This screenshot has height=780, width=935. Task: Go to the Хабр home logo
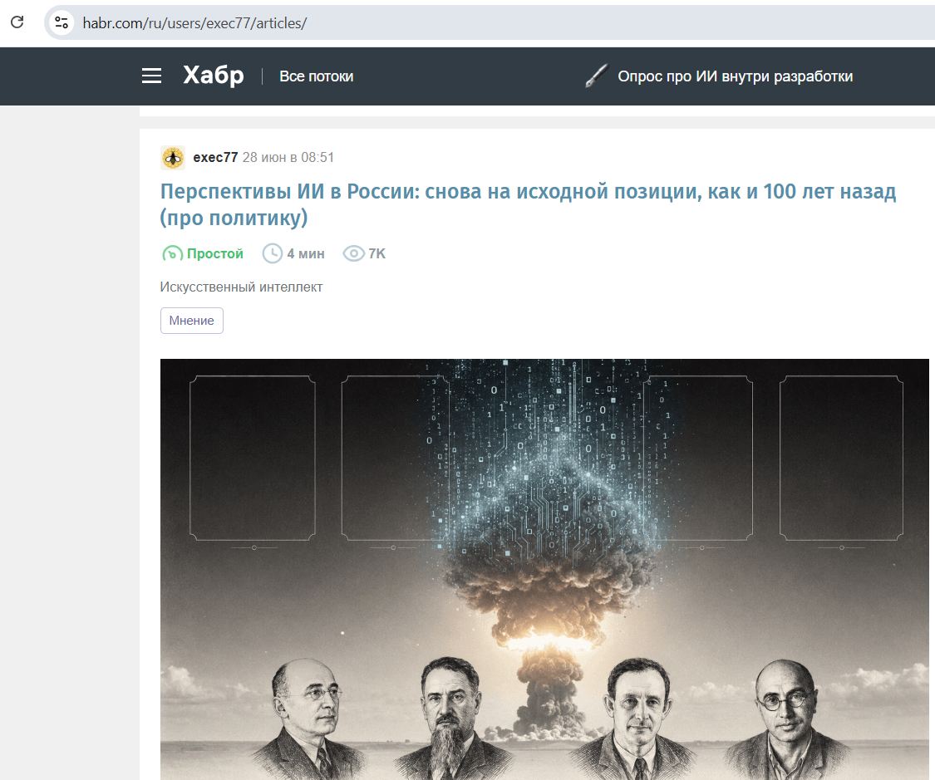point(214,76)
